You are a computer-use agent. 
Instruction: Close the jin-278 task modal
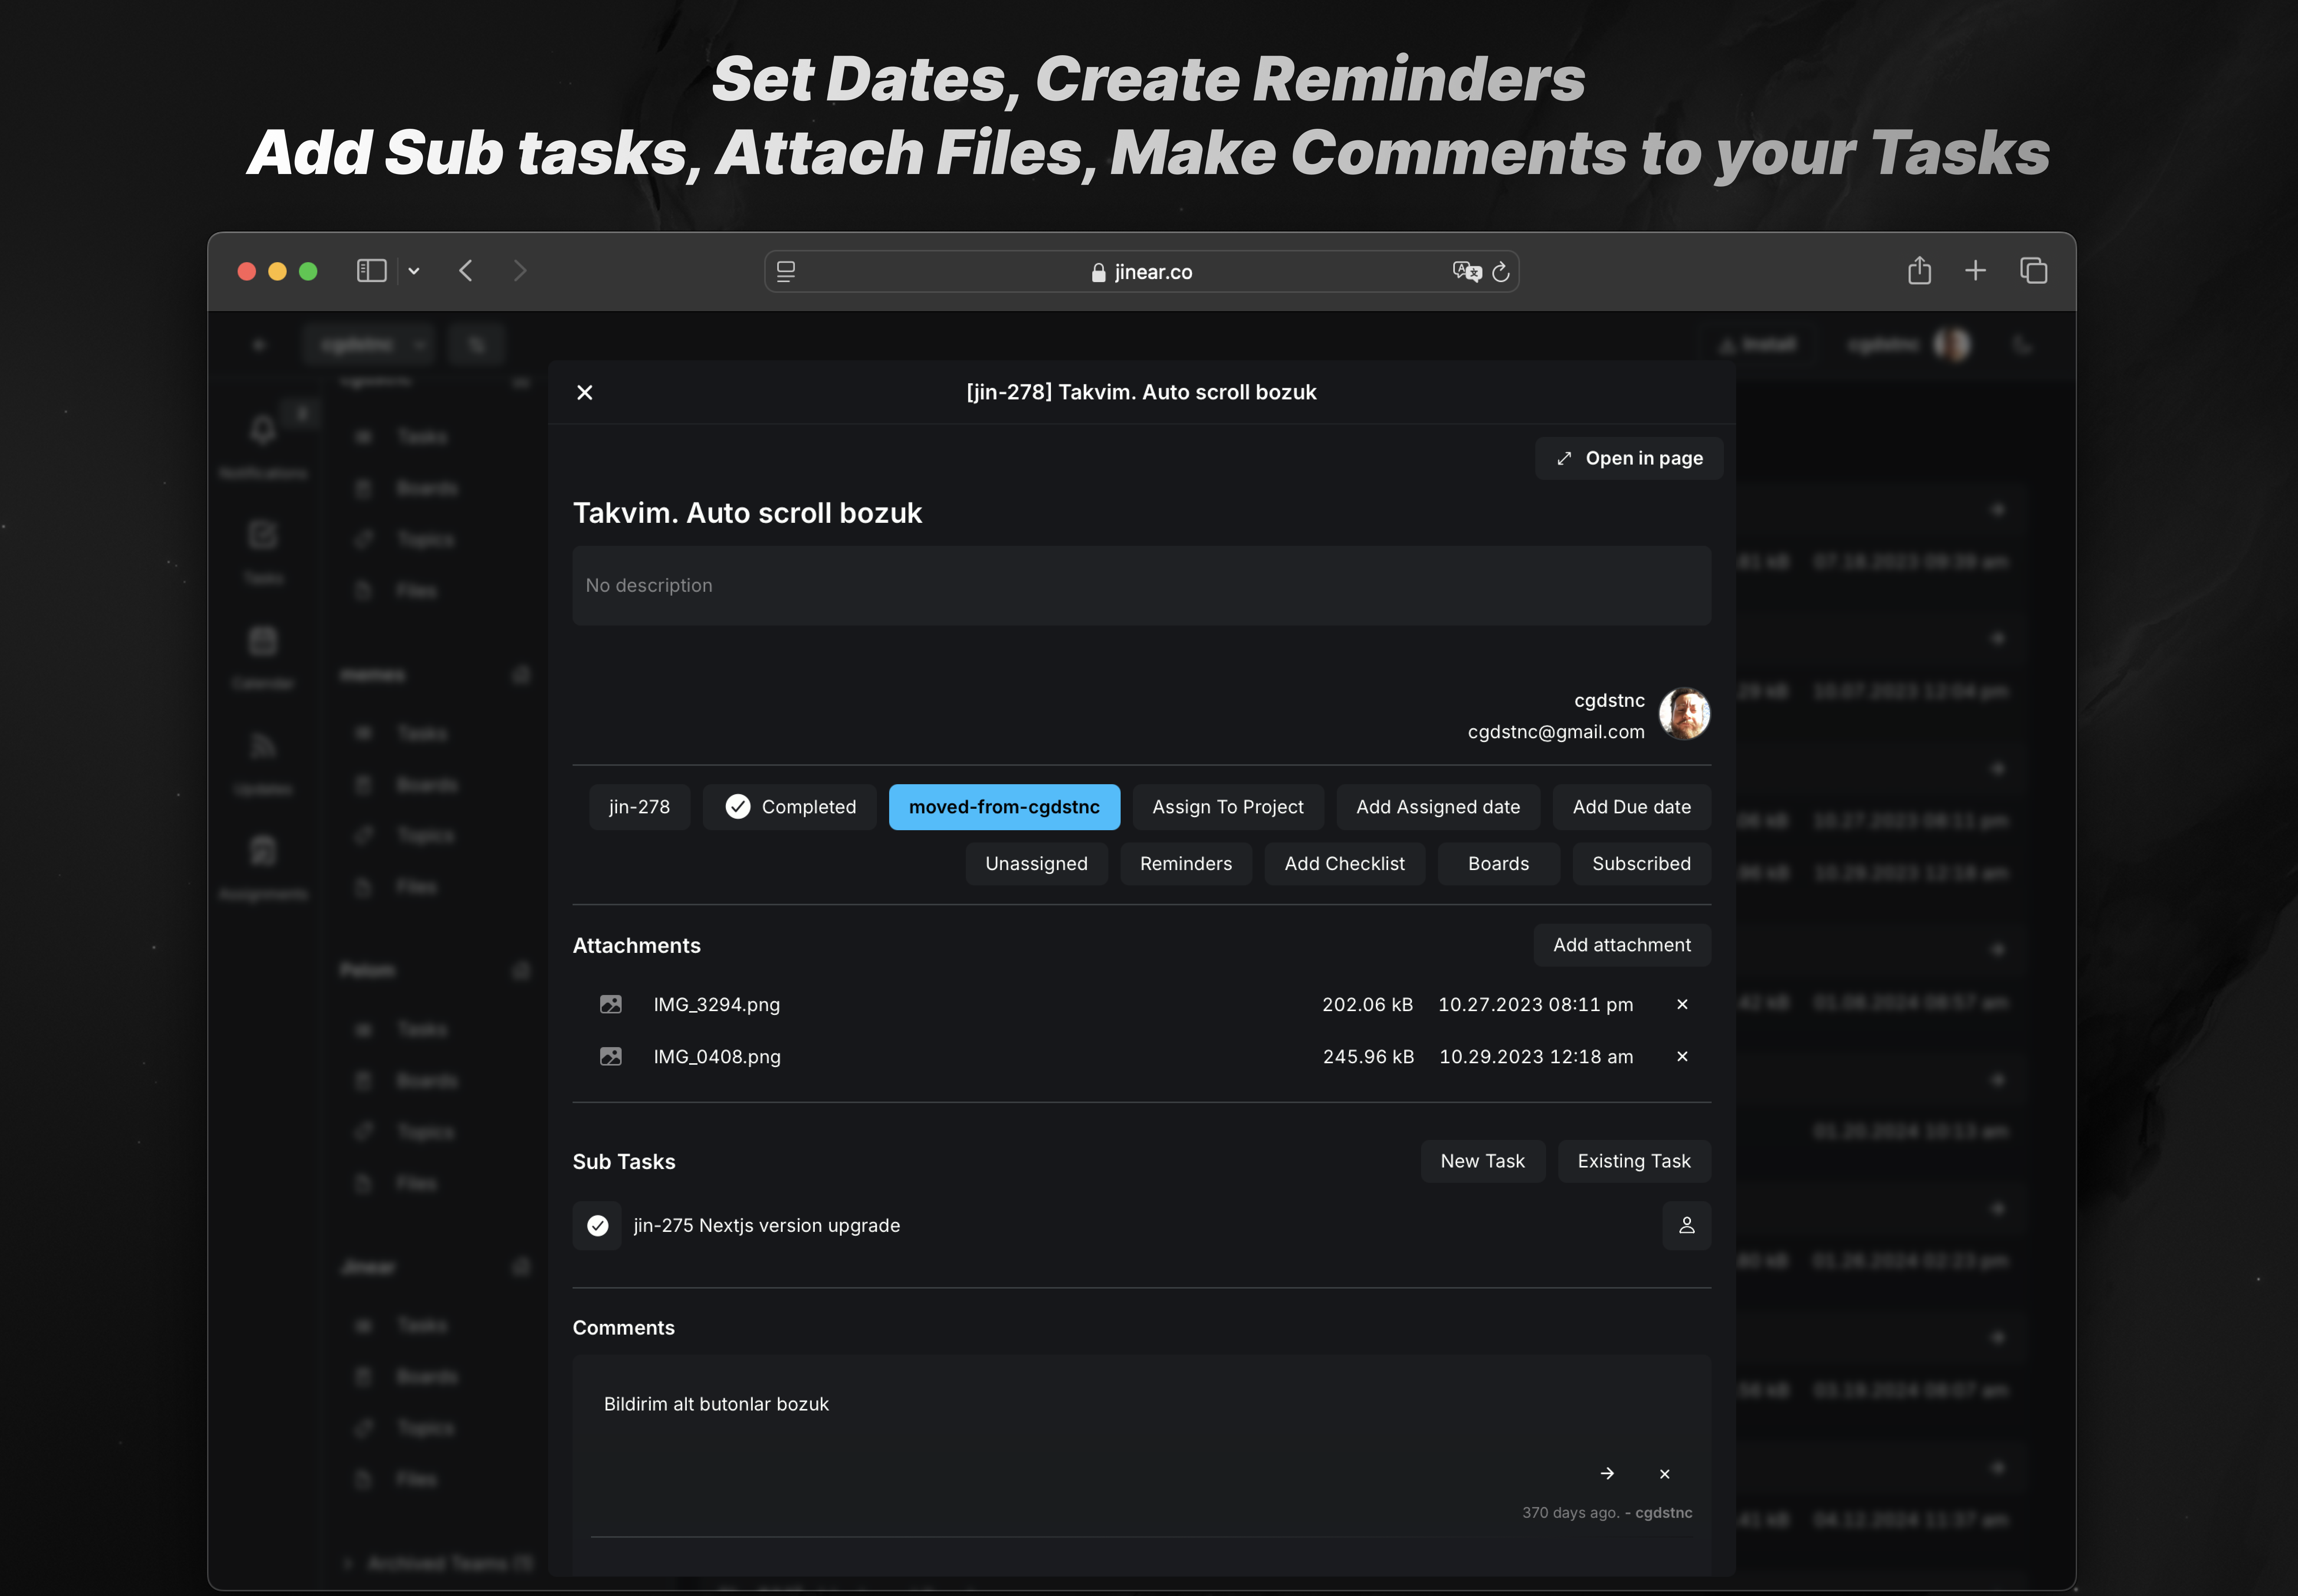coord(585,393)
